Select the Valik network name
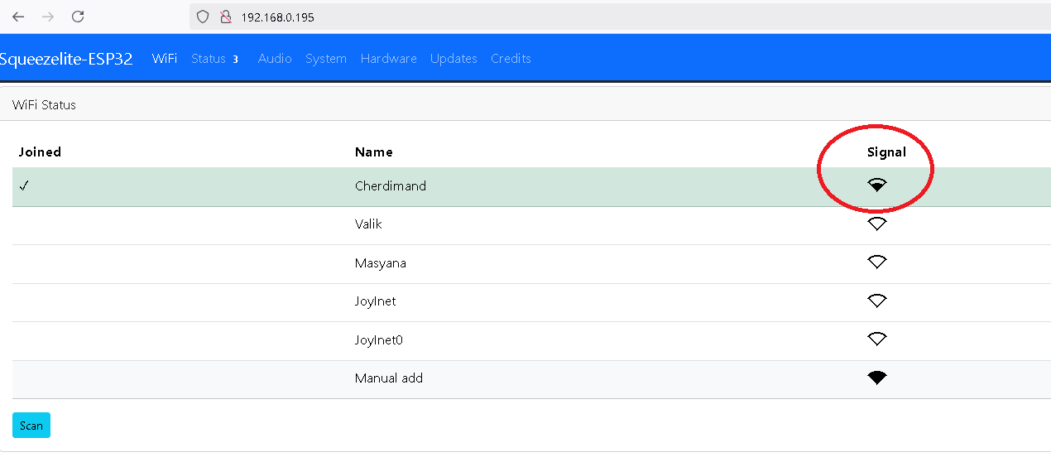The height and width of the screenshot is (462, 1051). (x=368, y=224)
